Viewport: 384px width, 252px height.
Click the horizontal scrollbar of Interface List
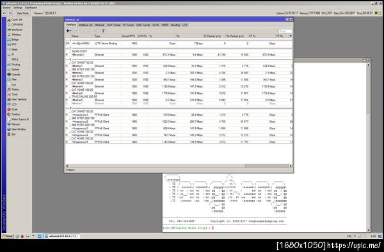[179, 166]
